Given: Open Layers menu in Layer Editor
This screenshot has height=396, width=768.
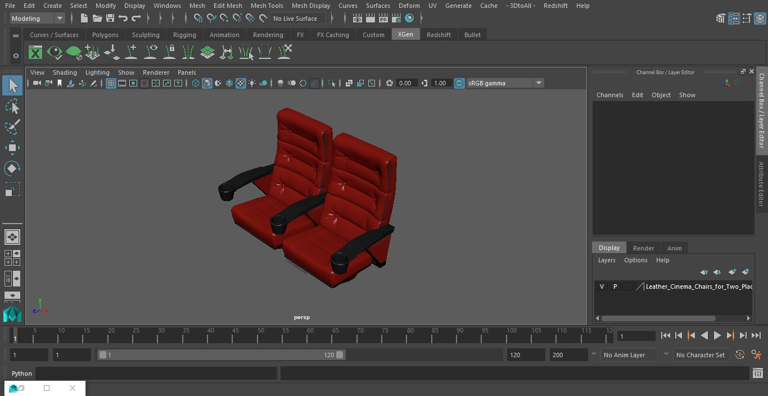Looking at the screenshot, I should (x=607, y=260).
